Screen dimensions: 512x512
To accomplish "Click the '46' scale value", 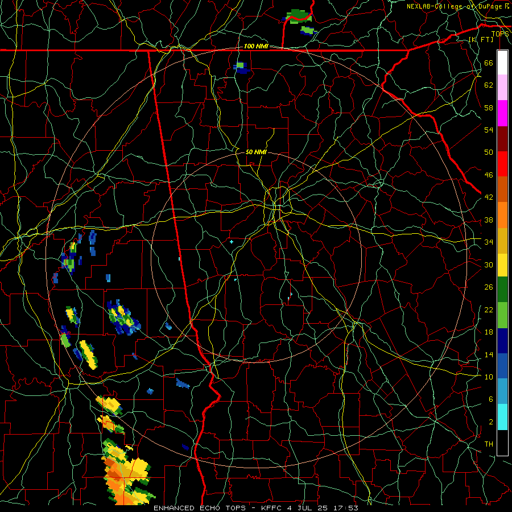I will pos(489,175).
